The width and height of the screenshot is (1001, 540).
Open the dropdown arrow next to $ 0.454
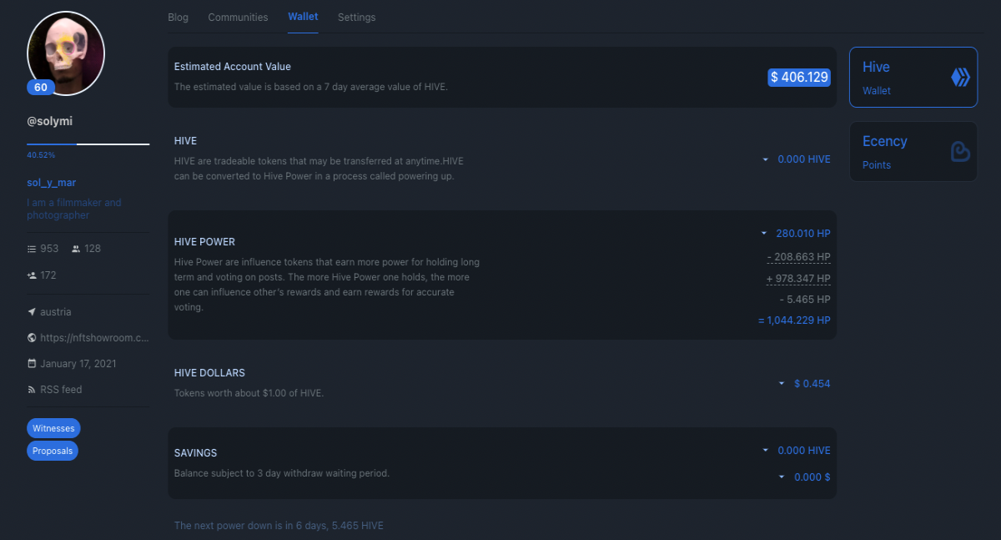(x=782, y=384)
